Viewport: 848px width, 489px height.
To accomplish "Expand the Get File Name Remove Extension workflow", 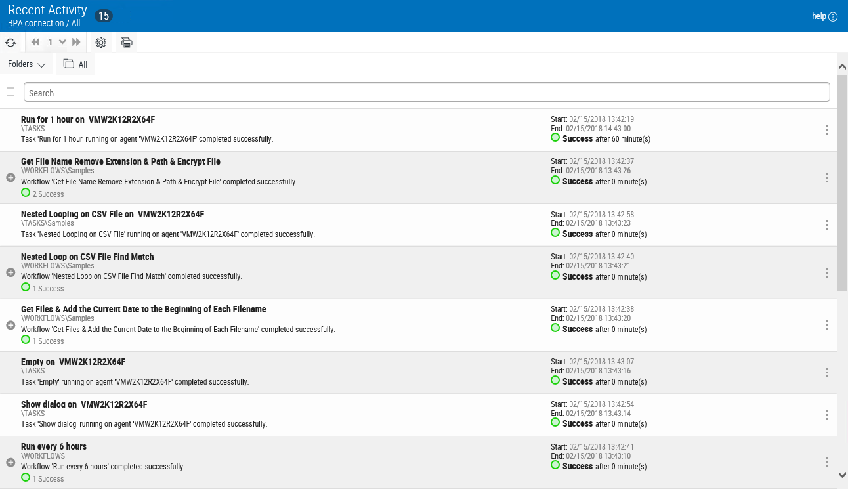I will (11, 177).
